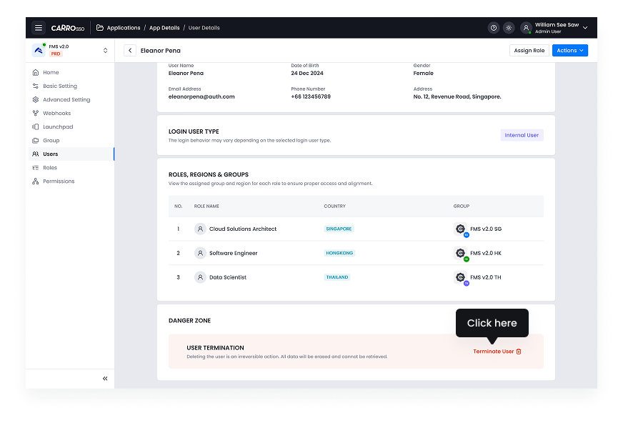Viewport: 623px width, 423px height.
Task: Toggle the light/dark theme sun icon
Action: (x=509, y=28)
